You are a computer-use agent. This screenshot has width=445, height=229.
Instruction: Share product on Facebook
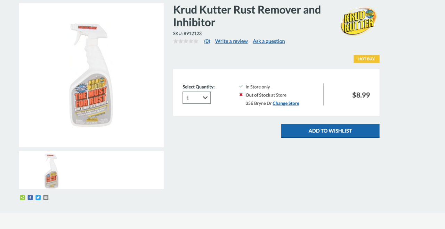(x=30, y=197)
